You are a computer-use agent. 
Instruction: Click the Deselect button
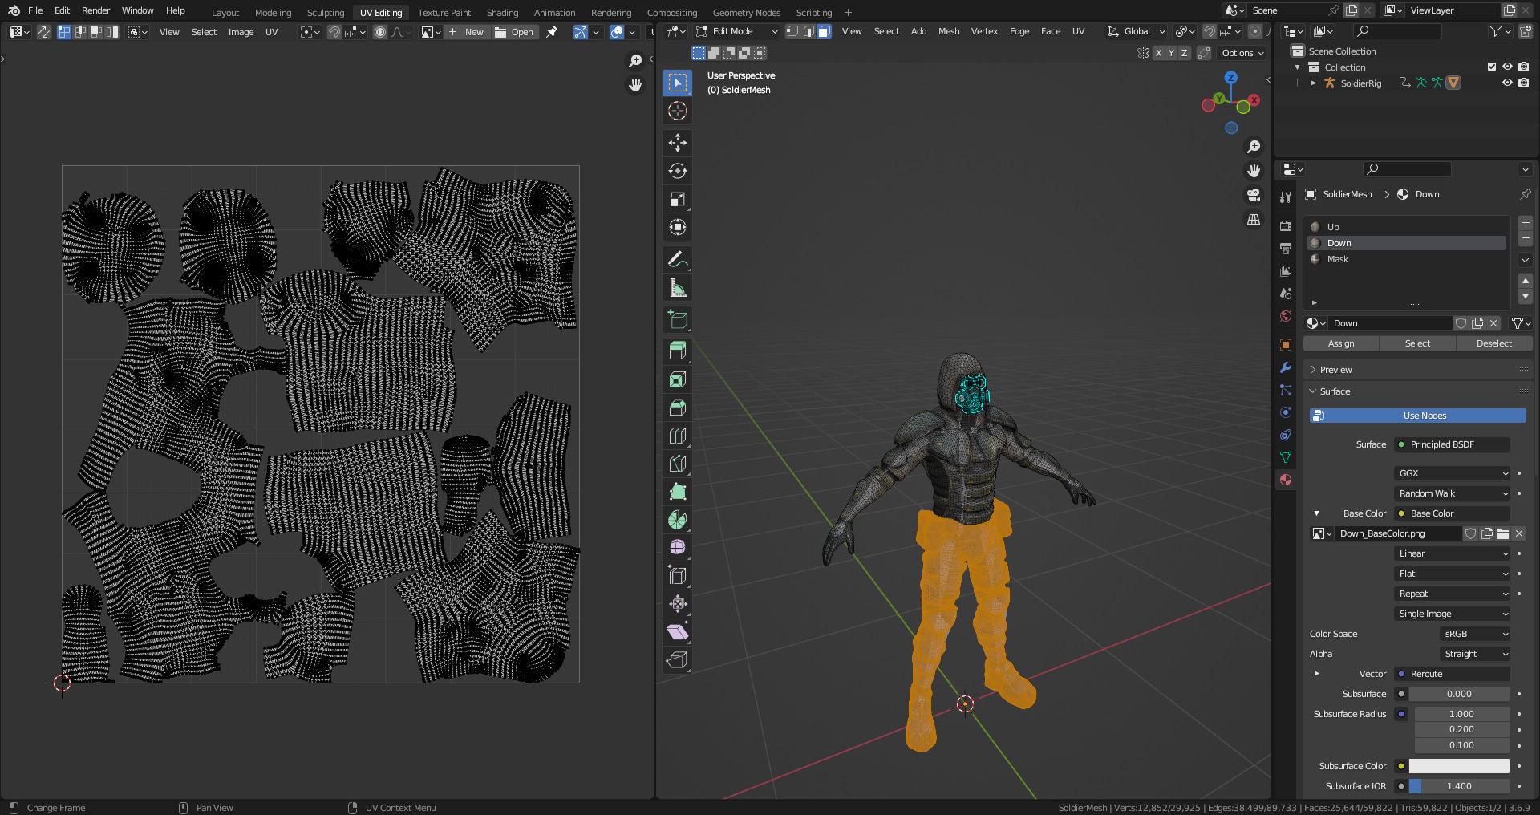(x=1493, y=343)
